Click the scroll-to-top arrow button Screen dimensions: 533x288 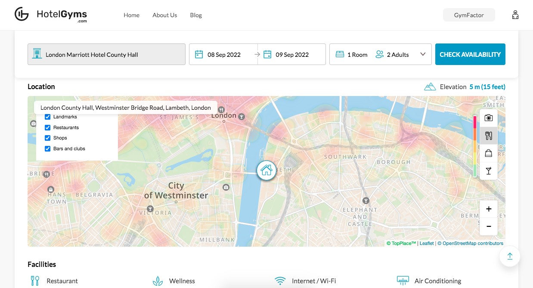510,256
